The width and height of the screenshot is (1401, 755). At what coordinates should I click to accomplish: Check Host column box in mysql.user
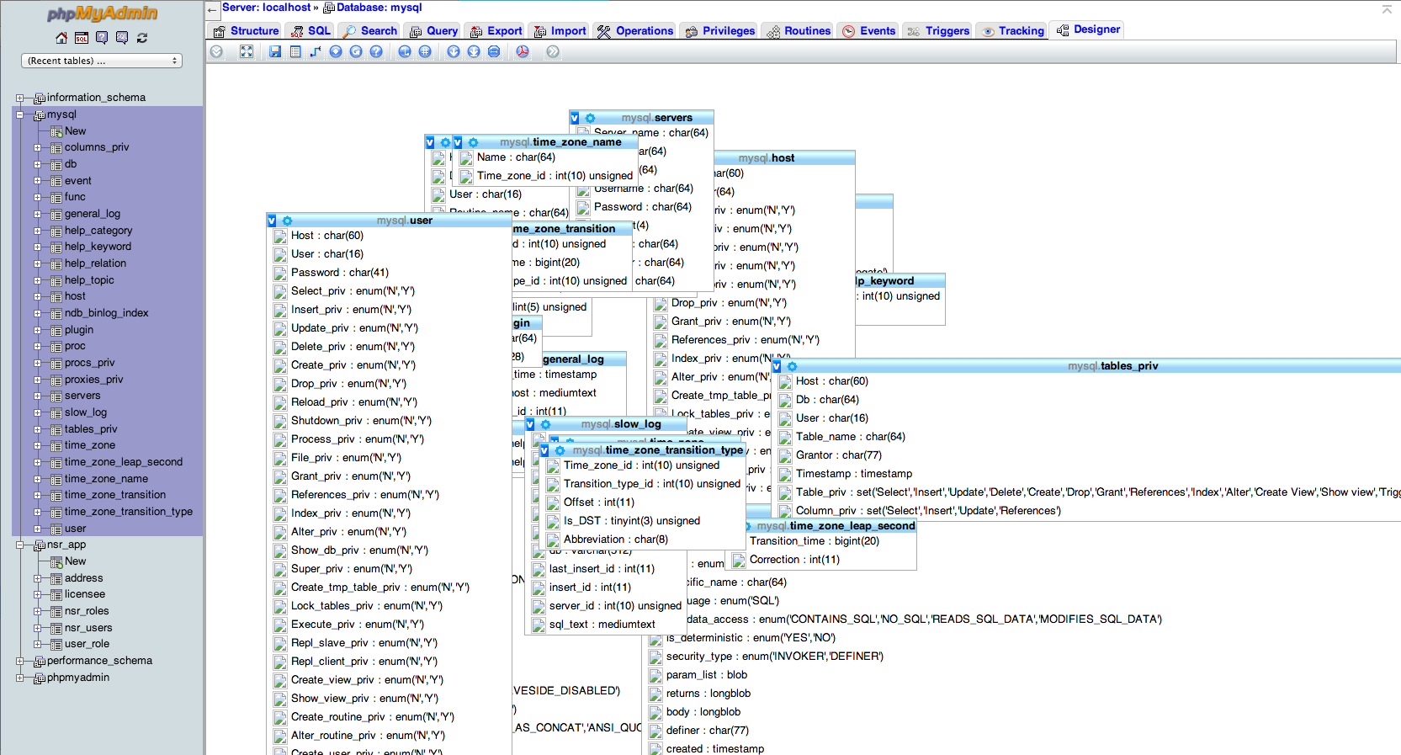(x=280, y=237)
